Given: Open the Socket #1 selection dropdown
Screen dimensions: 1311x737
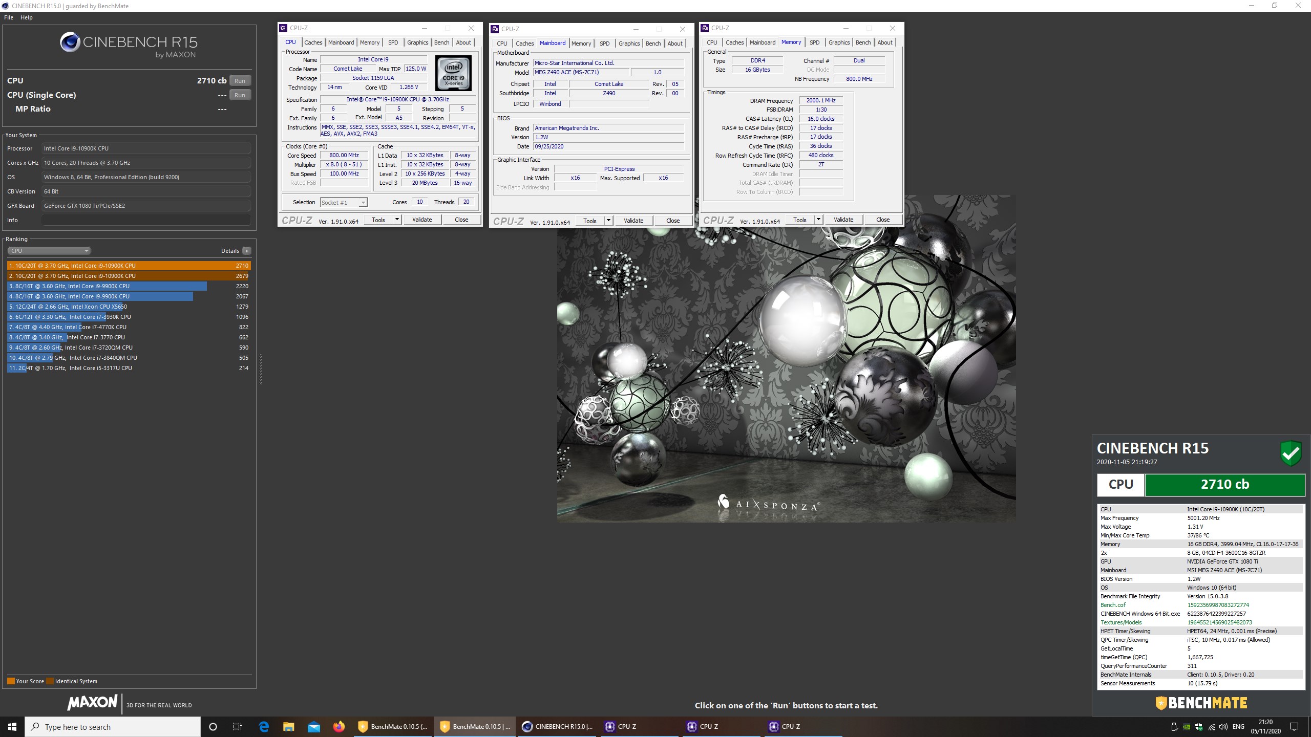Looking at the screenshot, I should (x=344, y=203).
